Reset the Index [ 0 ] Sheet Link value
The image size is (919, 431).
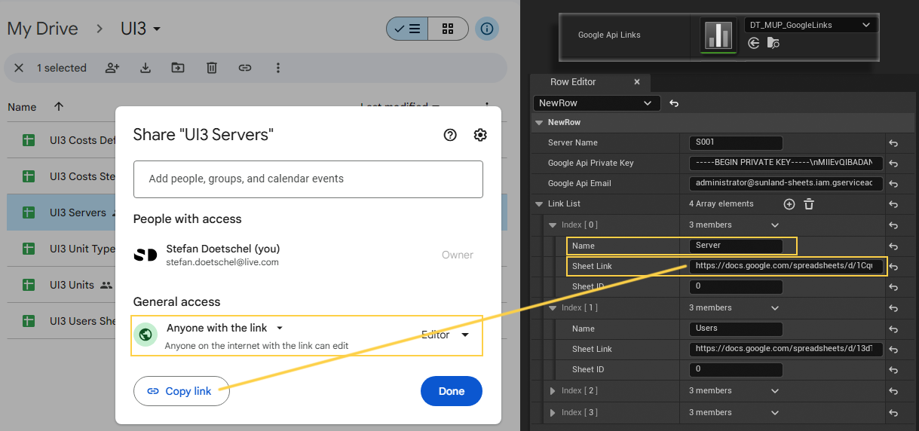tap(893, 267)
